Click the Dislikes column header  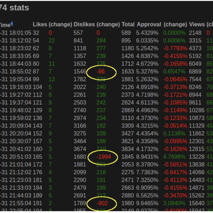(84, 24)
